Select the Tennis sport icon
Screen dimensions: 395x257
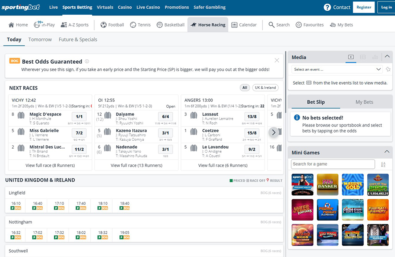[133, 25]
